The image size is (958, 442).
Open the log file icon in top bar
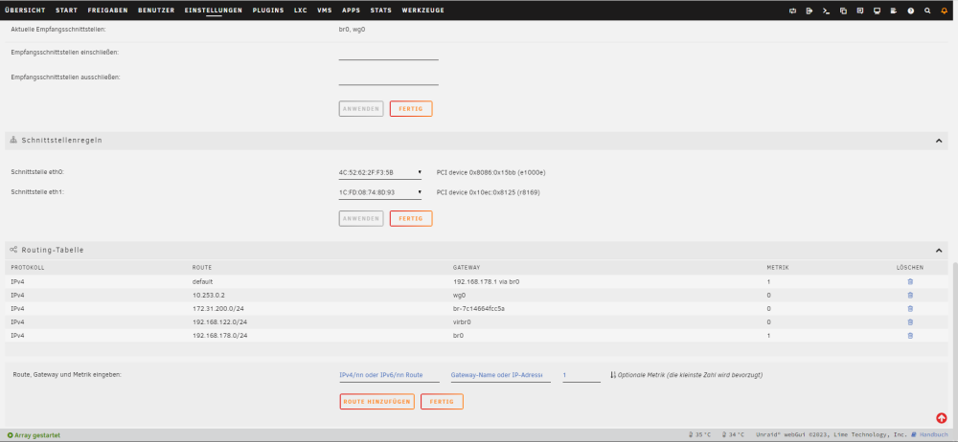click(893, 11)
